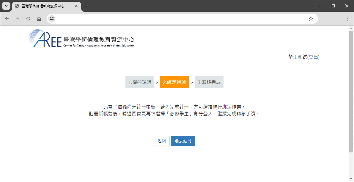This screenshot has width=354, height=182.
Task: Select step 2.綁定帳號
Action: 174,82
